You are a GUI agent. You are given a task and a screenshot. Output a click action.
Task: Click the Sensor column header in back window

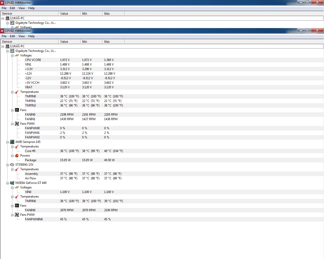[x=29, y=13]
